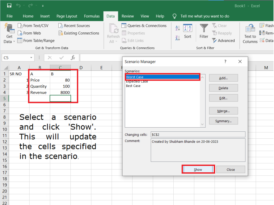Screen dimensions: 274x205
Task: Open Text to Columns
Action: (x=250, y=33)
